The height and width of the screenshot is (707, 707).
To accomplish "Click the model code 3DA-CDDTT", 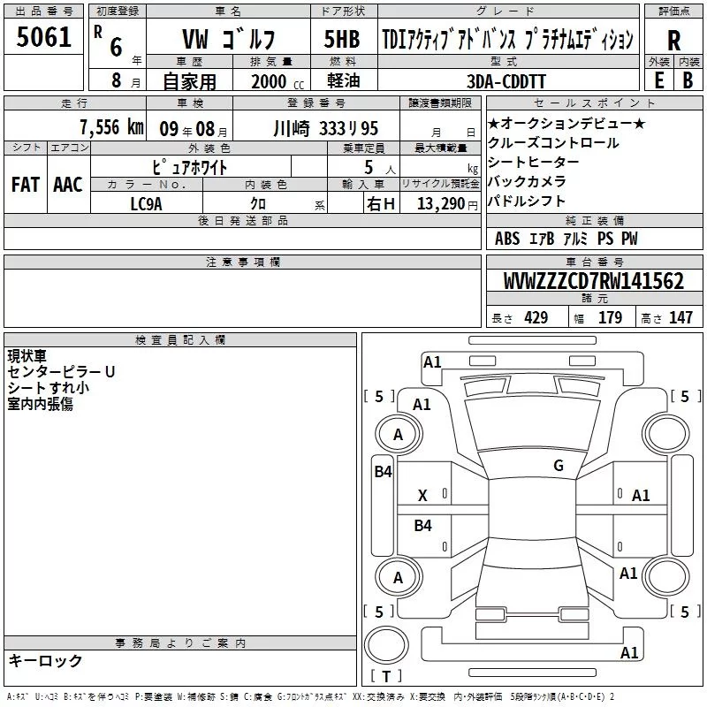I will click(x=506, y=81).
